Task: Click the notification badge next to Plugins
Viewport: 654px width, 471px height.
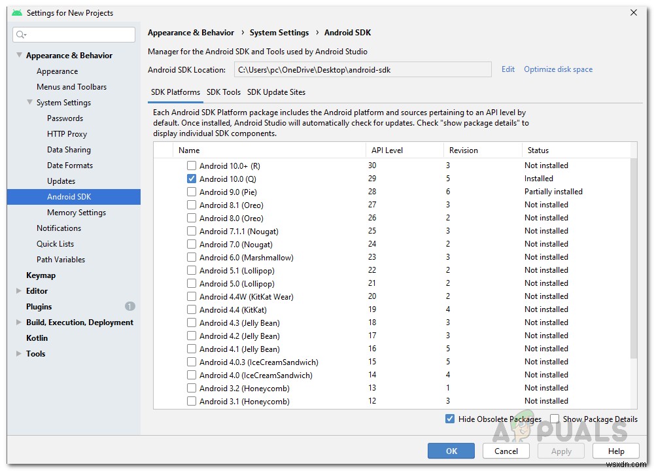Action: (x=129, y=306)
